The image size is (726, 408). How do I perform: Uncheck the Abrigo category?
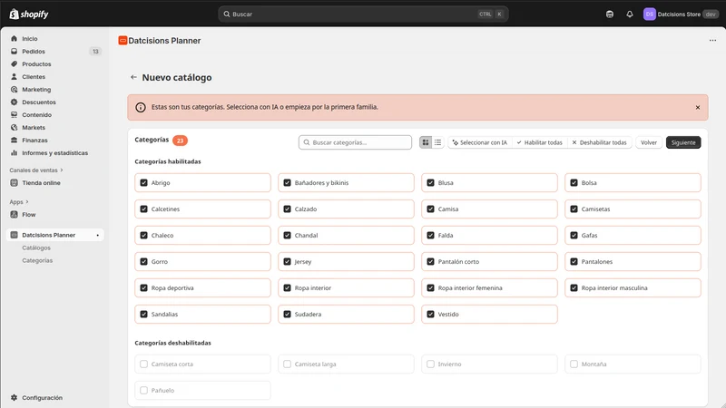(143, 183)
